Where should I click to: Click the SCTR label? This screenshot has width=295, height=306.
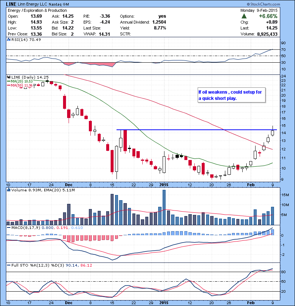(x=125, y=34)
